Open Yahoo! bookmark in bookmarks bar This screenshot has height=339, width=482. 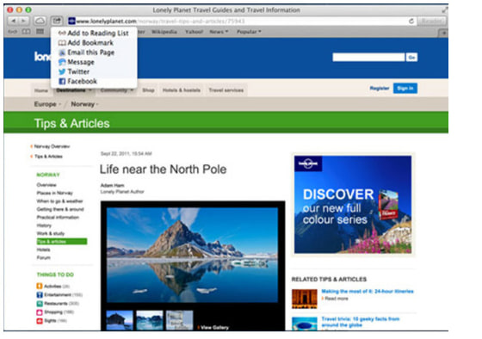(x=194, y=32)
